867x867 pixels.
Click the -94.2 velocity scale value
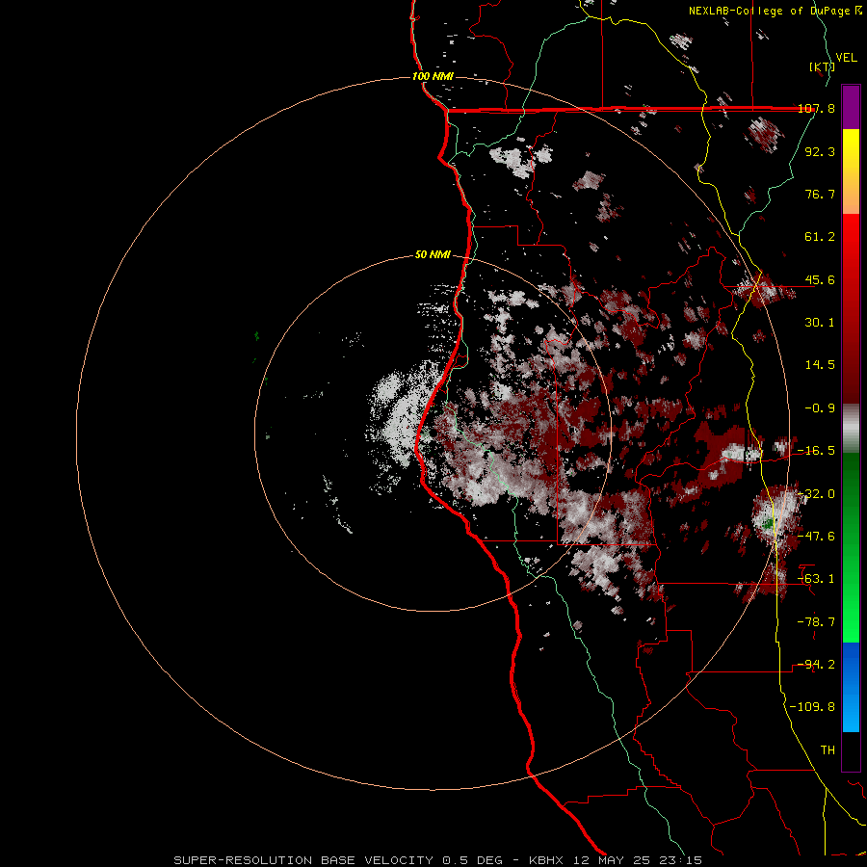[x=816, y=664]
